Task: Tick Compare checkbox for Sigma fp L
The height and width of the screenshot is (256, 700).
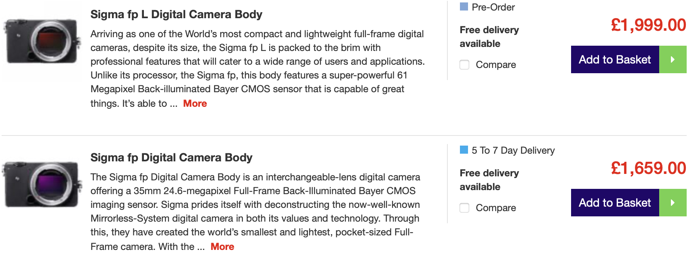Action: tap(464, 65)
